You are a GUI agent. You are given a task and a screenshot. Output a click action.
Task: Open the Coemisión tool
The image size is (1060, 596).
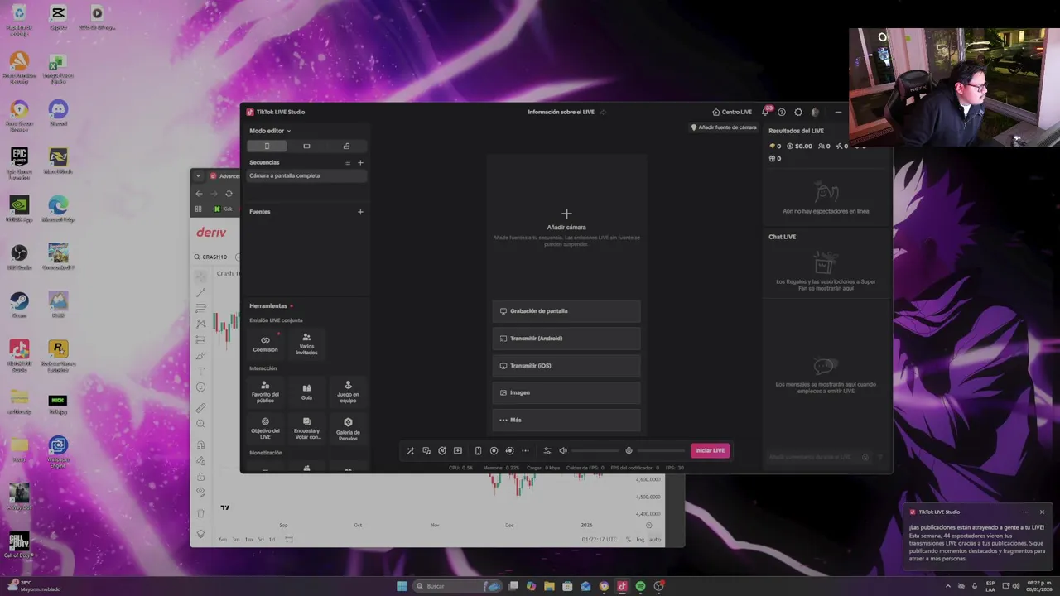[265, 344]
